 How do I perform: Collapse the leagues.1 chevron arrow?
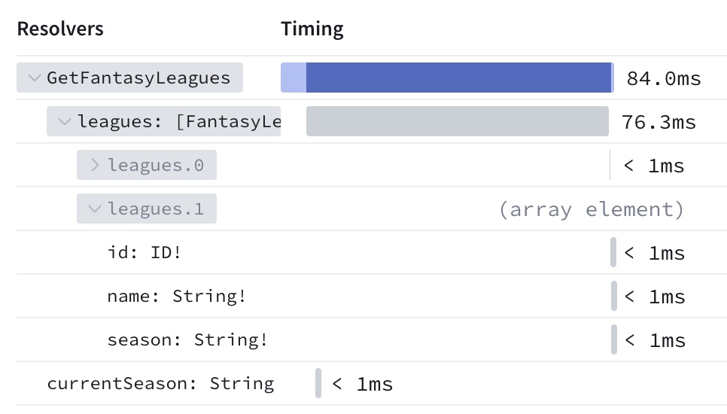coord(95,209)
